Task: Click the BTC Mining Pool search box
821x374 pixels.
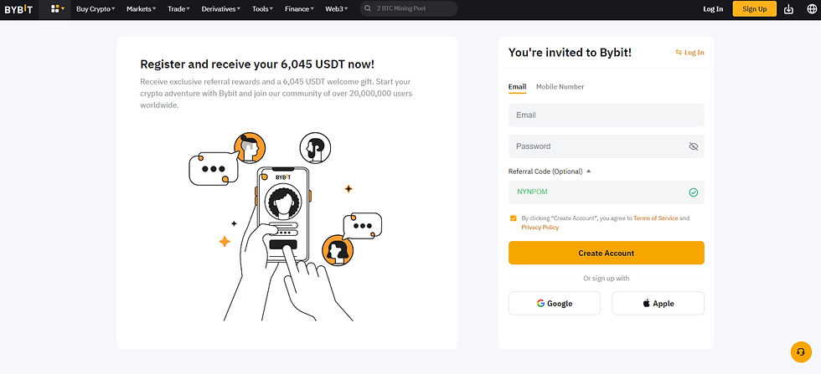Action: pos(409,9)
